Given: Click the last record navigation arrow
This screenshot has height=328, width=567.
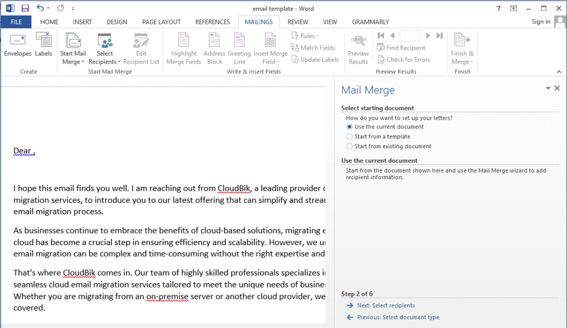Looking at the screenshot, I should point(440,35).
